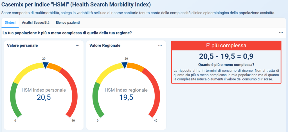Open the Valore Regionale card options menu
The width and height of the screenshot is (288, 132).
pyautogui.click(x=160, y=45)
